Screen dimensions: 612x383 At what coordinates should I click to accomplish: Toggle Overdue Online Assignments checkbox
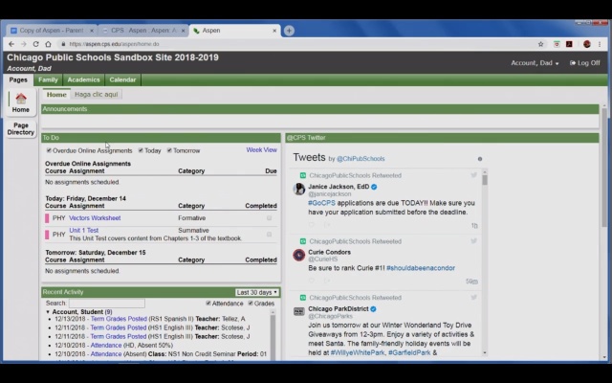49,150
